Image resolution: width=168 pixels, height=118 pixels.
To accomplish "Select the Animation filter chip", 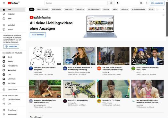I will [80, 9].
